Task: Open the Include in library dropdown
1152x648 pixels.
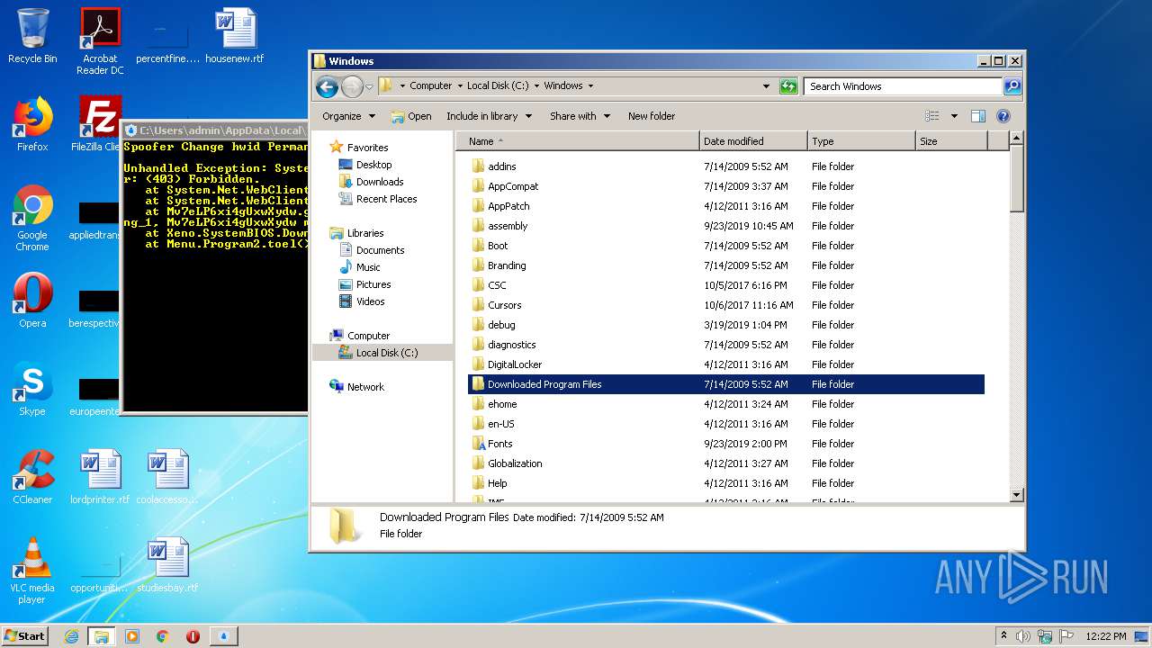Action: 489,116
